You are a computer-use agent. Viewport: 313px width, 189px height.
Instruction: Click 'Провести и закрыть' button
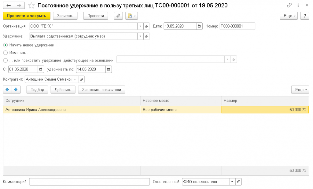pyautogui.click(x=26, y=16)
